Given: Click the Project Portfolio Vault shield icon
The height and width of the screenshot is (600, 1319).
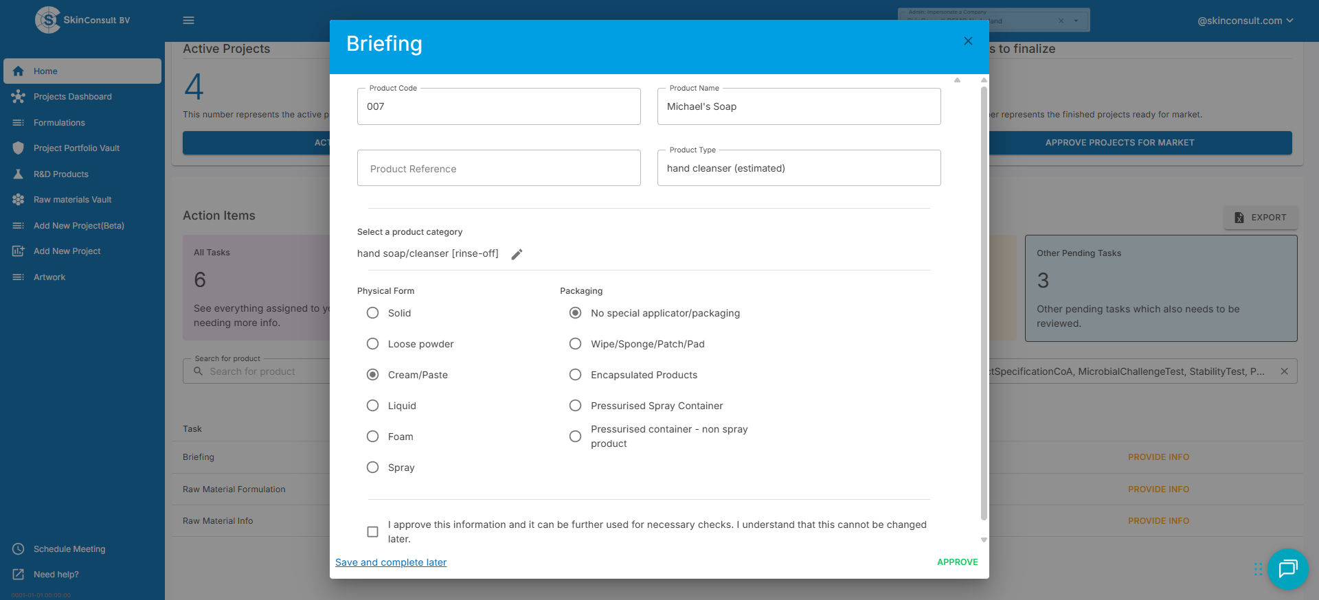Looking at the screenshot, I should [x=19, y=148].
